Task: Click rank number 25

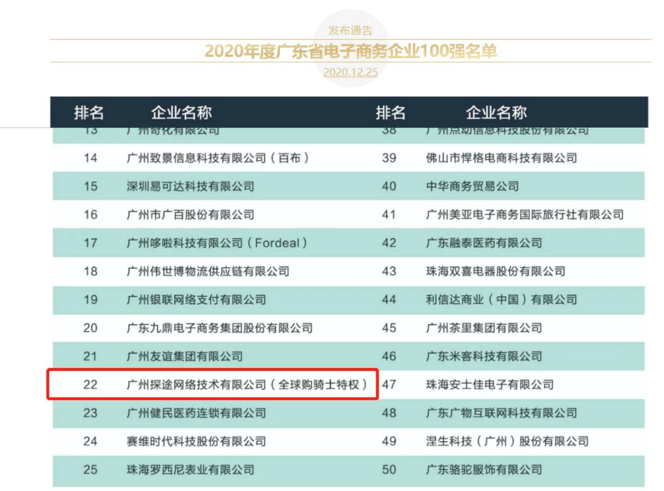Action: pos(90,470)
